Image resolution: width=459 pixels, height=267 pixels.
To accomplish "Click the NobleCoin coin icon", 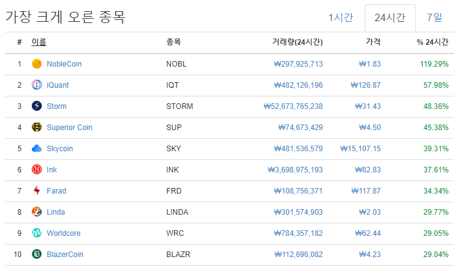I will pyautogui.click(x=36, y=63).
